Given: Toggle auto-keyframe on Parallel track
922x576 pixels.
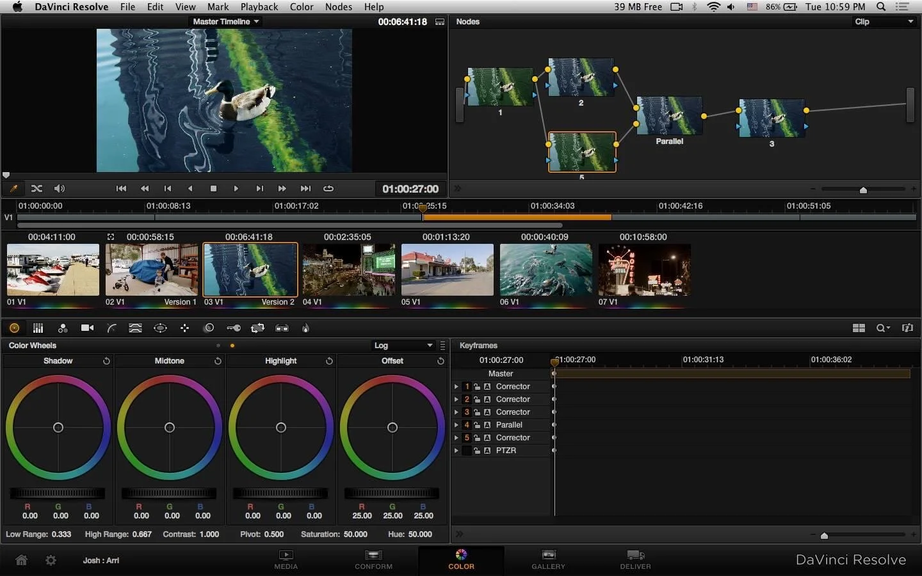Looking at the screenshot, I should [x=487, y=425].
